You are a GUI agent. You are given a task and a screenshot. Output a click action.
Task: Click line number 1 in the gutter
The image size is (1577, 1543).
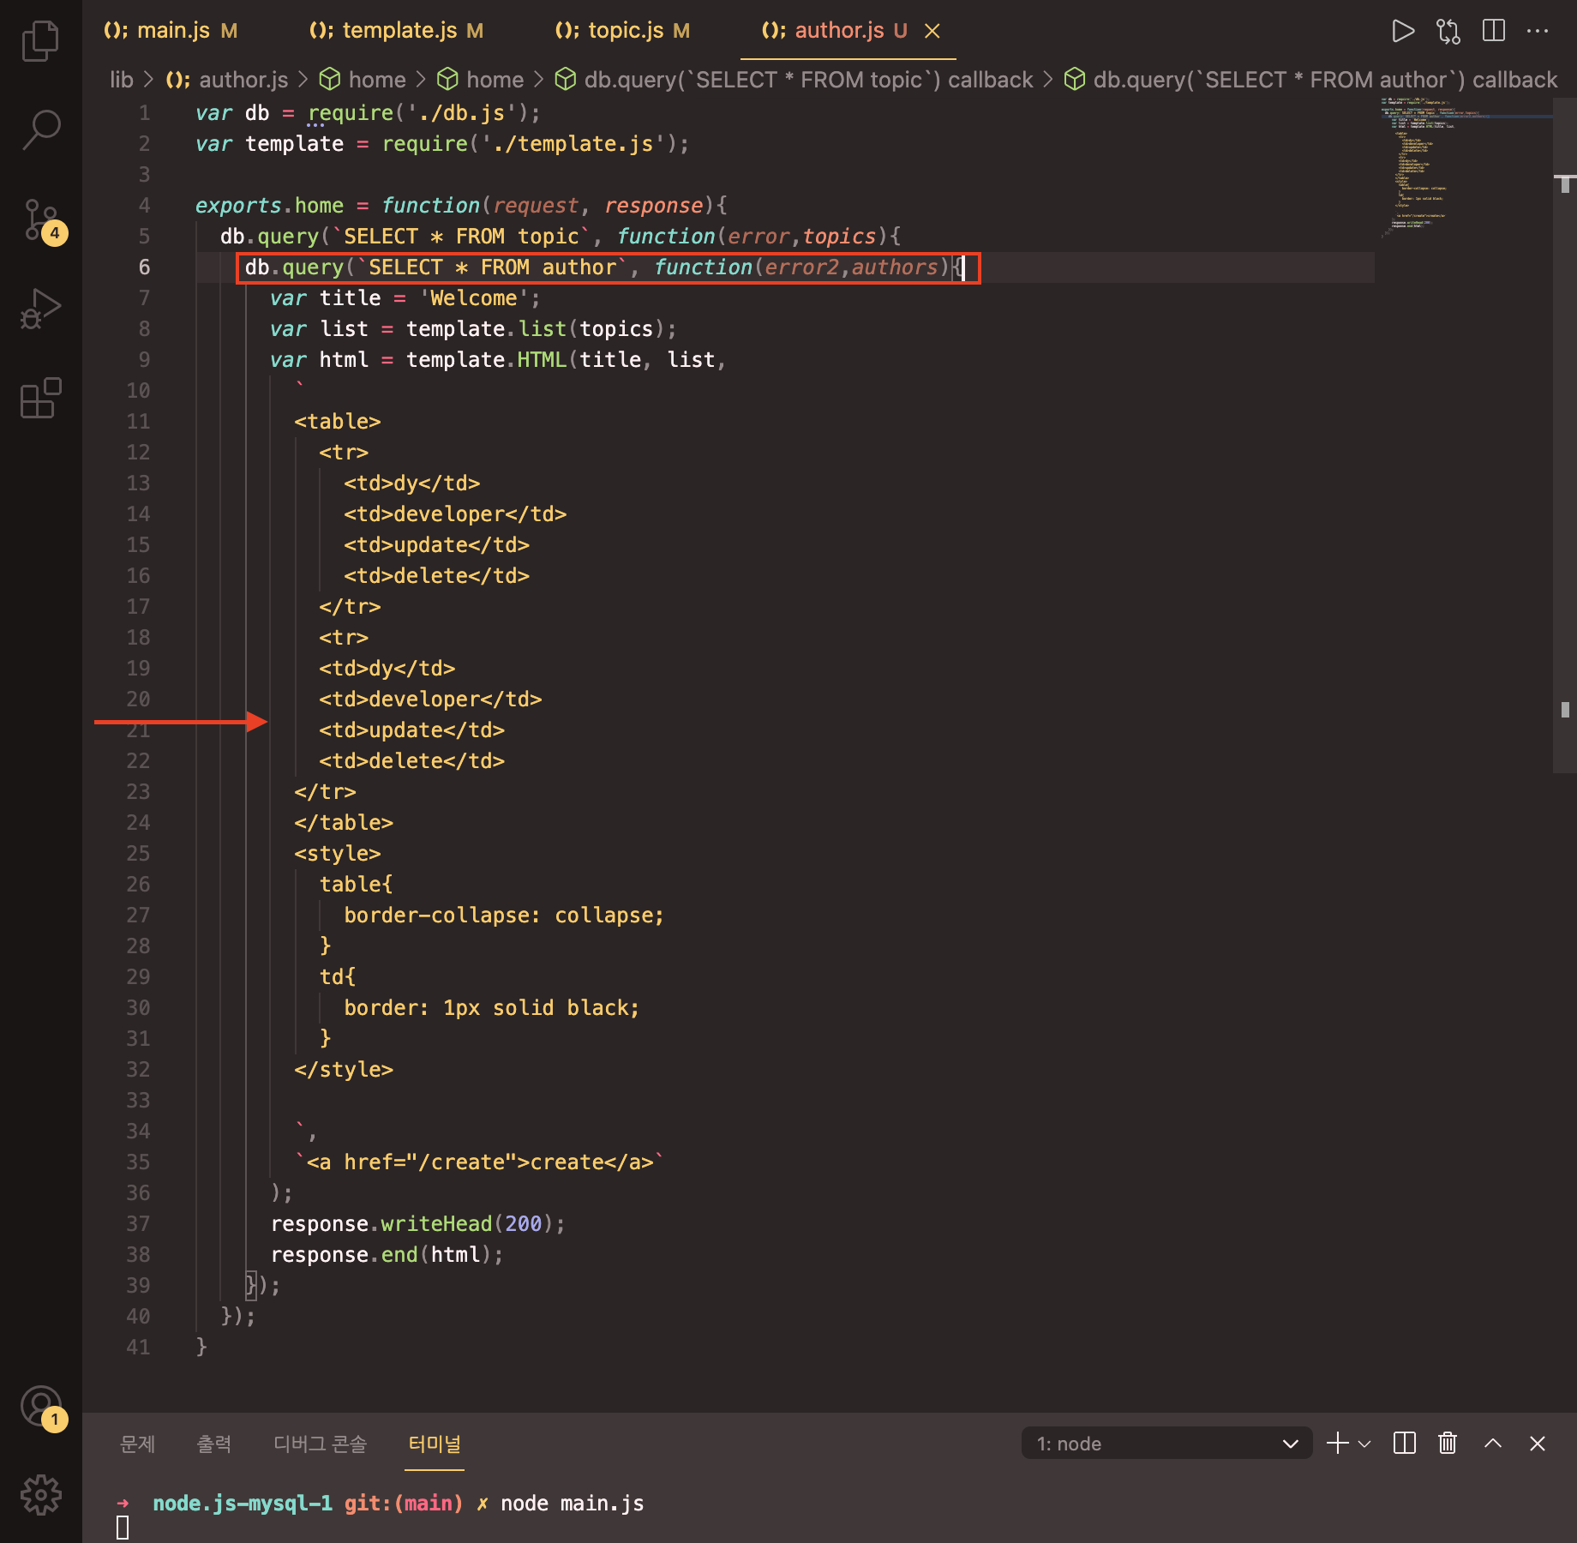[x=144, y=112]
